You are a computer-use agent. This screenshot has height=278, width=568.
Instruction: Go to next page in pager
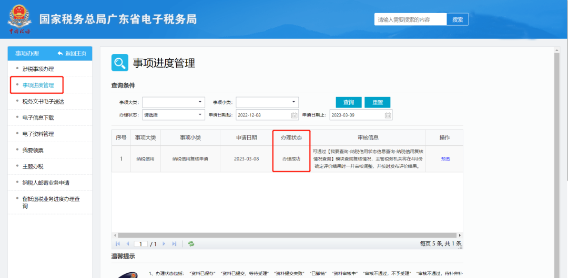click(x=164, y=244)
